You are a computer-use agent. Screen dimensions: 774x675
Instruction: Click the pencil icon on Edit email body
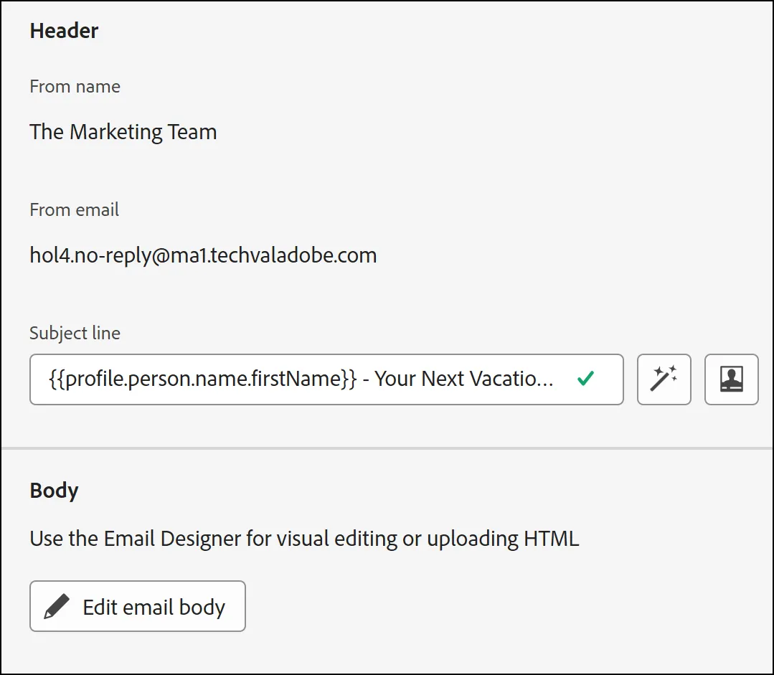click(57, 606)
